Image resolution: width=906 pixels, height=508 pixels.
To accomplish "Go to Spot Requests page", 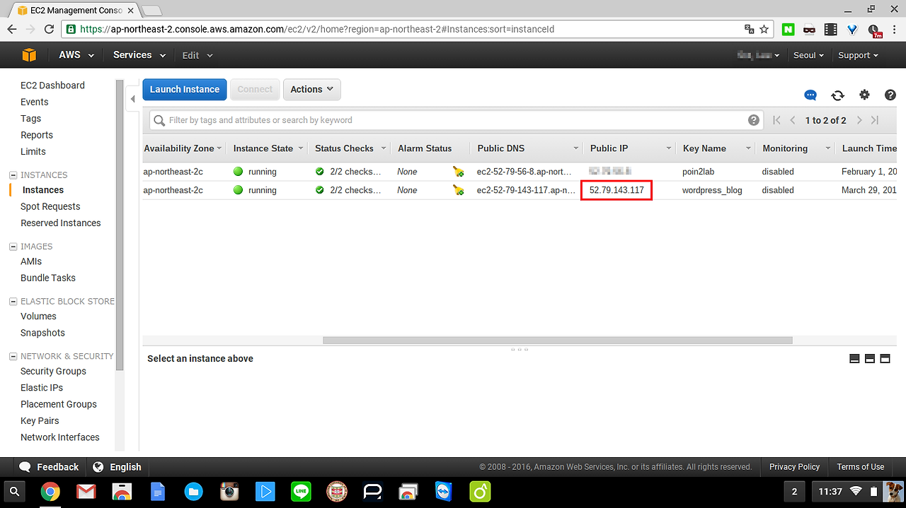I will (x=50, y=206).
